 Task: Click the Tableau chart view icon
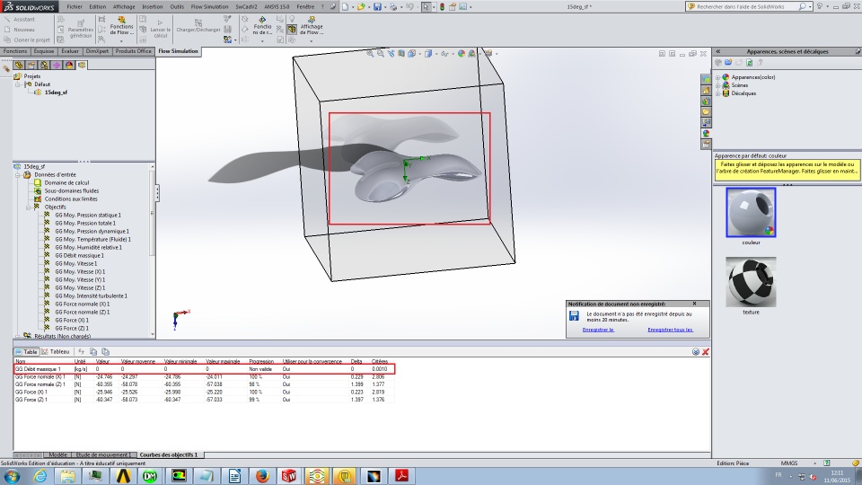coord(56,351)
